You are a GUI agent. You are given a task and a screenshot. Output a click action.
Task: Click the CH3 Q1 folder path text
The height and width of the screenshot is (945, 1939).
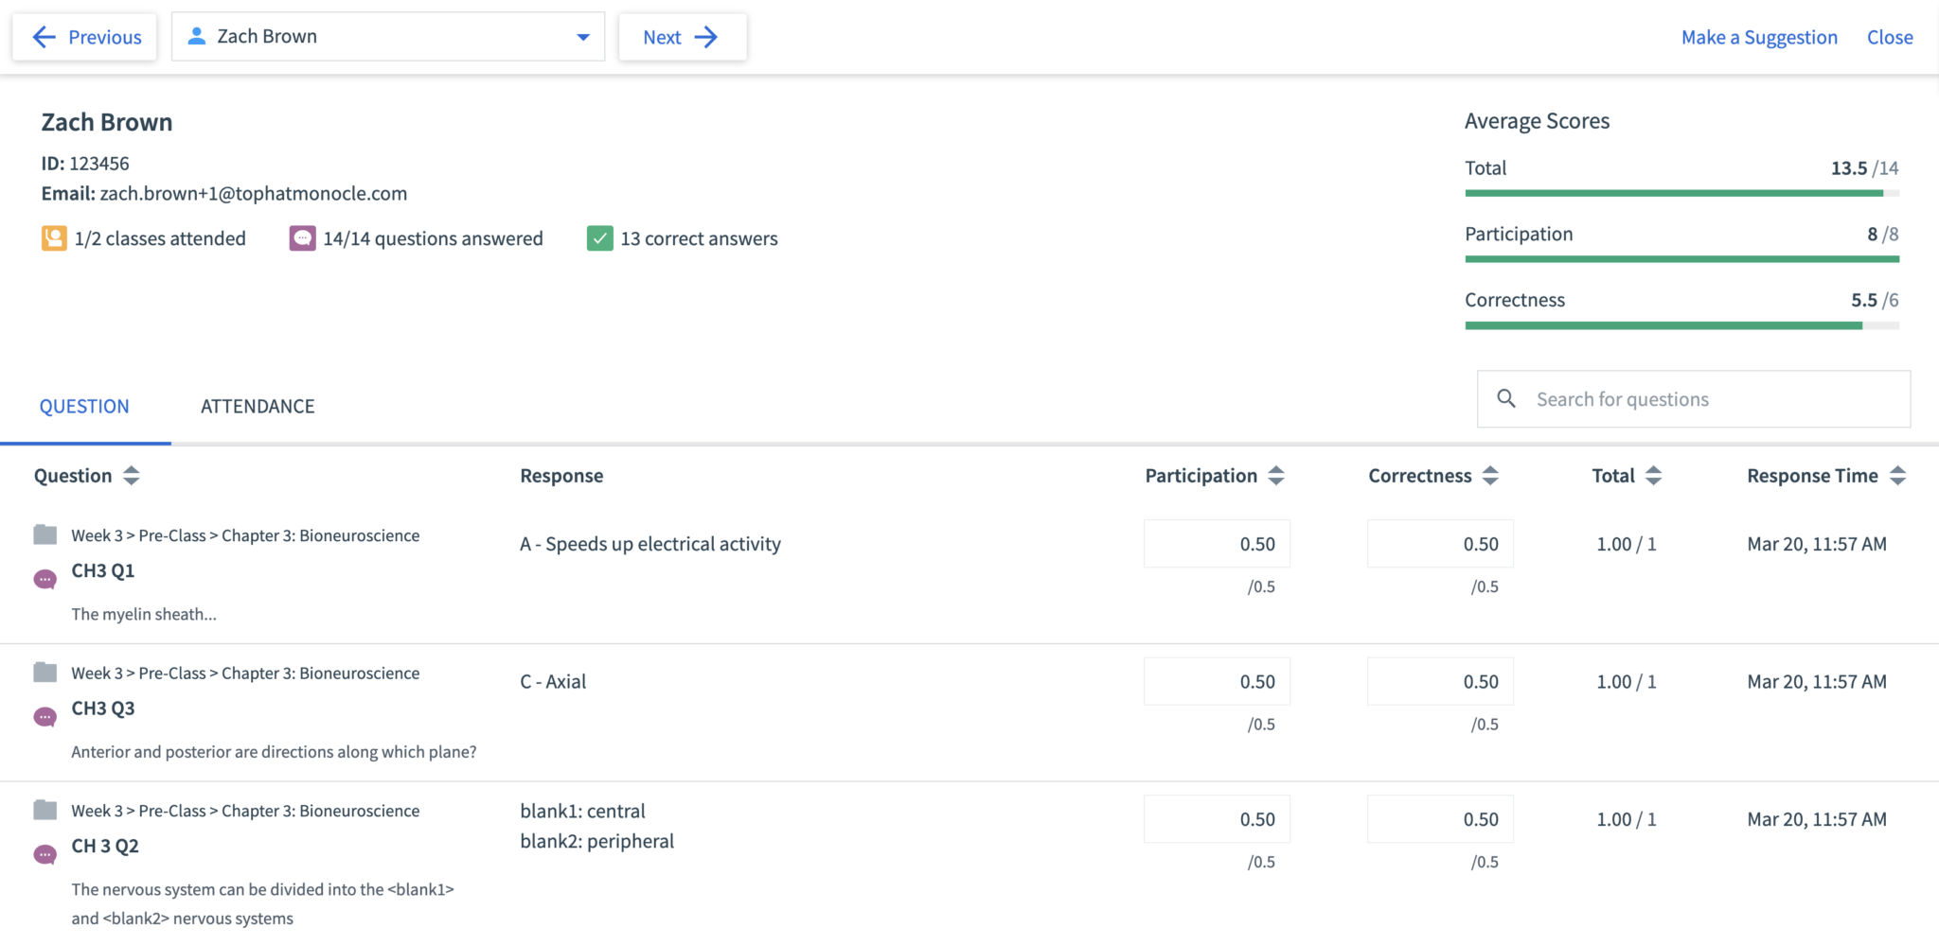[x=245, y=535]
